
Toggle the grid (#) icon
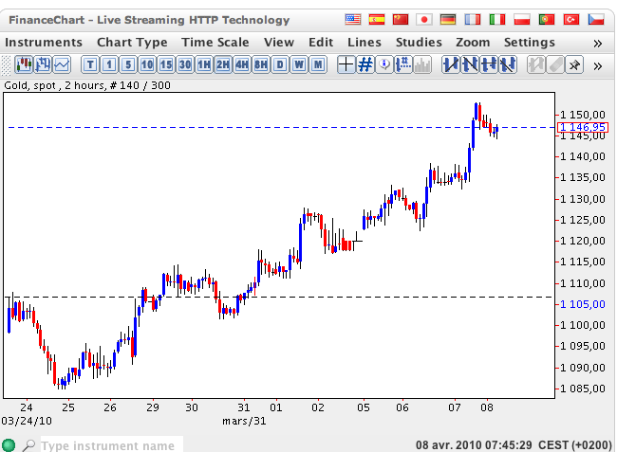pos(365,64)
